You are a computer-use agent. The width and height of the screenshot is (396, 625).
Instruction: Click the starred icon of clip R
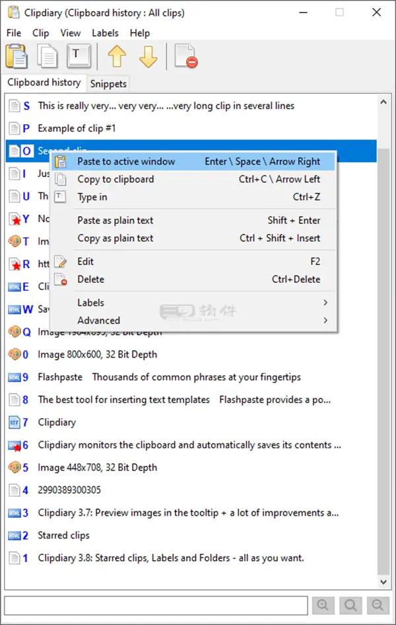[15, 264]
